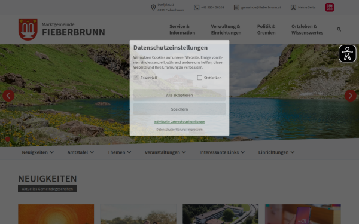Open Individuelle Datenschutzeinstellungen link
The image size is (359, 224).
pyautogui.click(x=180, y=122)
